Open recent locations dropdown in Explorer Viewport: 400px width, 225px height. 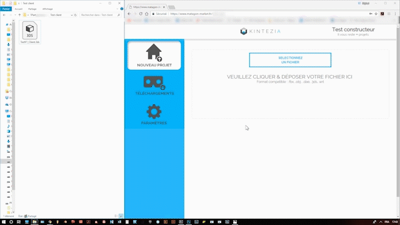pos(15,15)
